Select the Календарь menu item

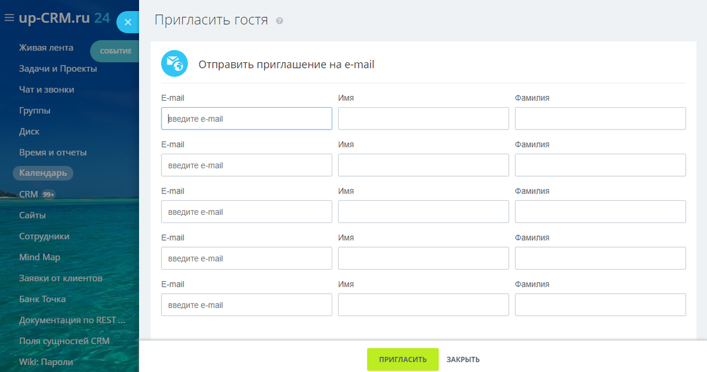(43, 173)
